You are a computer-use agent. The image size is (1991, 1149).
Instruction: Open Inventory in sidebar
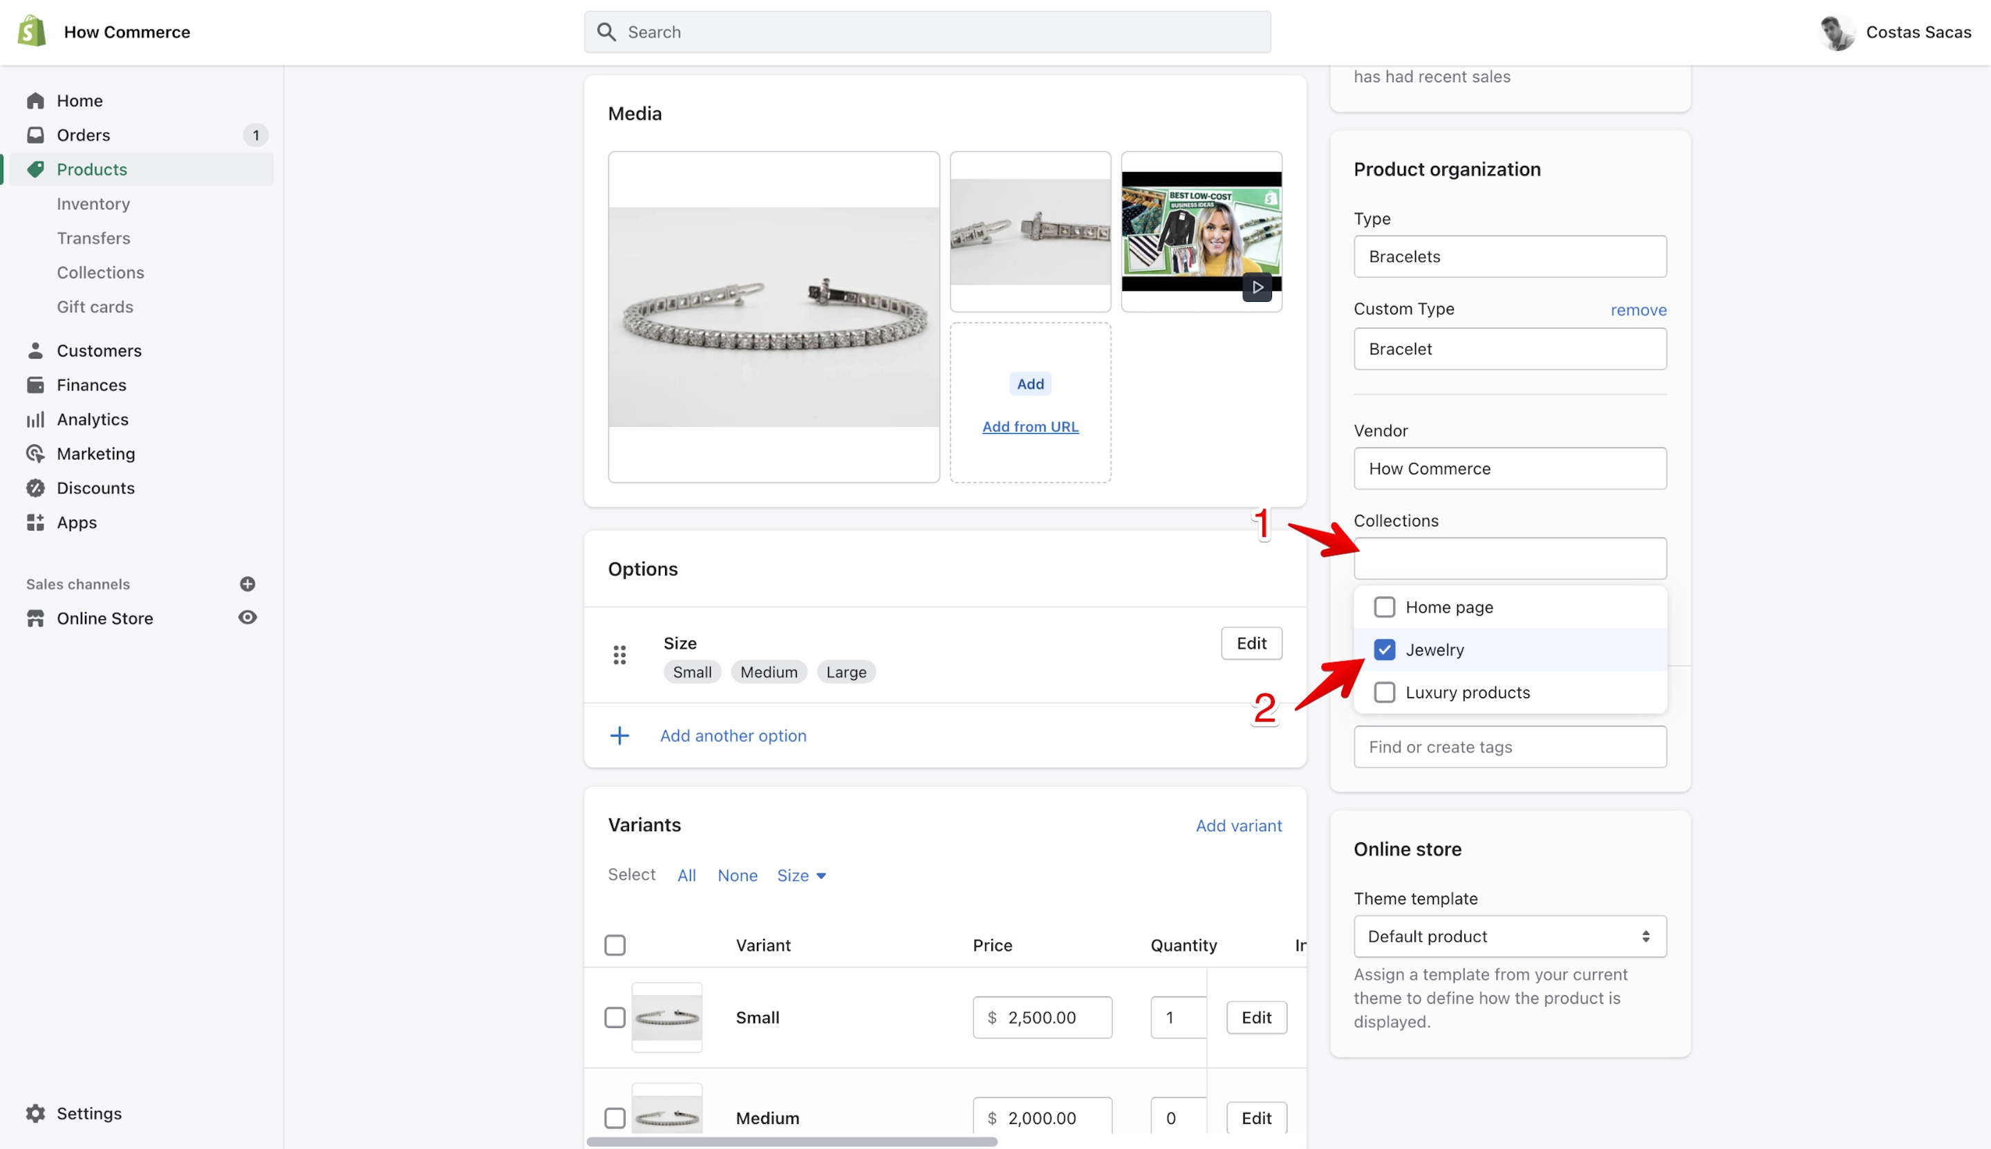[x=93, y=204]
